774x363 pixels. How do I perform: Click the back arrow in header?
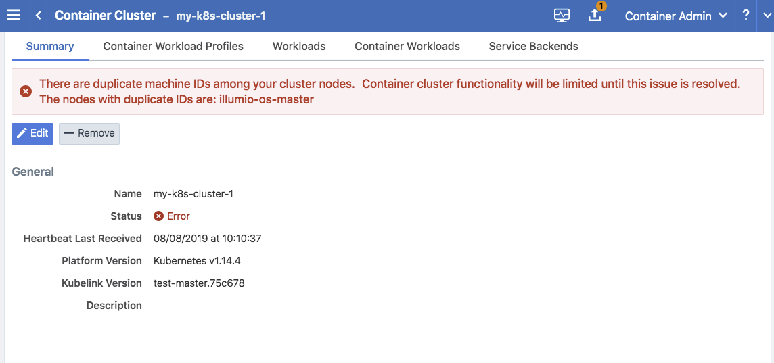pyautogui.click(x=39, y=16)
